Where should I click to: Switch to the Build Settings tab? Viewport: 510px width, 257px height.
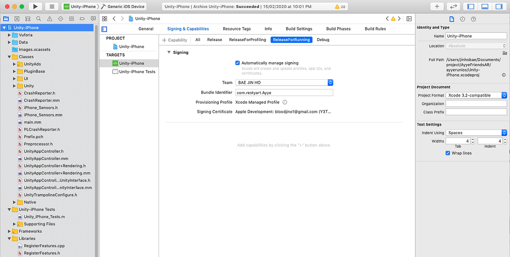[299, 29]
